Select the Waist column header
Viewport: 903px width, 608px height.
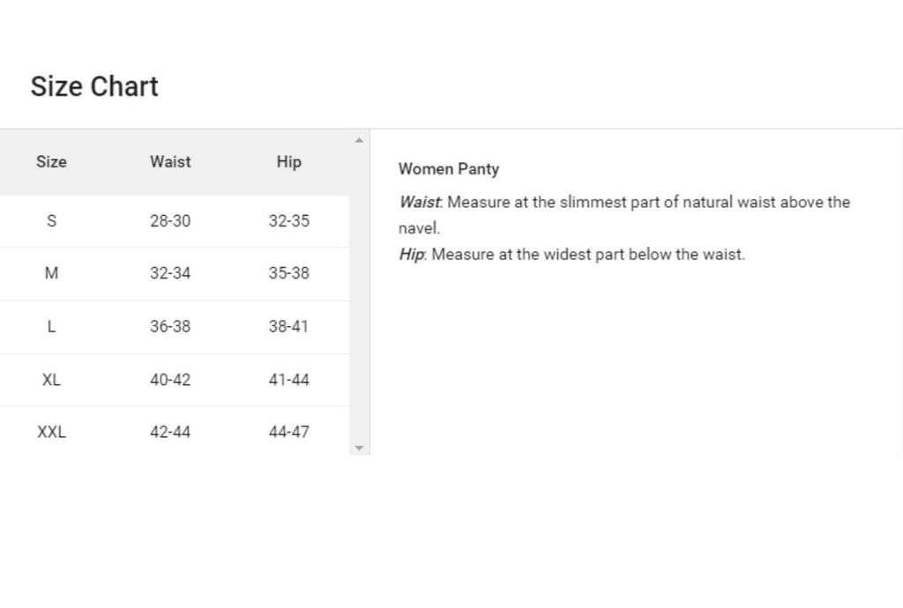click(170, 161)
